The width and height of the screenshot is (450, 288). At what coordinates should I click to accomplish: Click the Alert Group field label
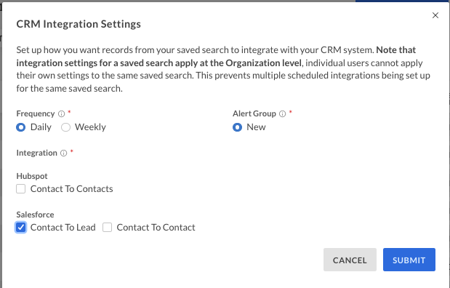[x=254, y=113]
